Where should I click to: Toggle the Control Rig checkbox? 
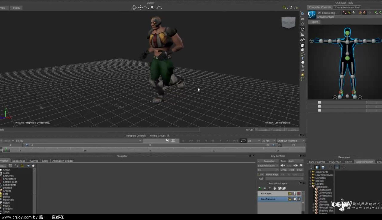[x=319, y=13]
